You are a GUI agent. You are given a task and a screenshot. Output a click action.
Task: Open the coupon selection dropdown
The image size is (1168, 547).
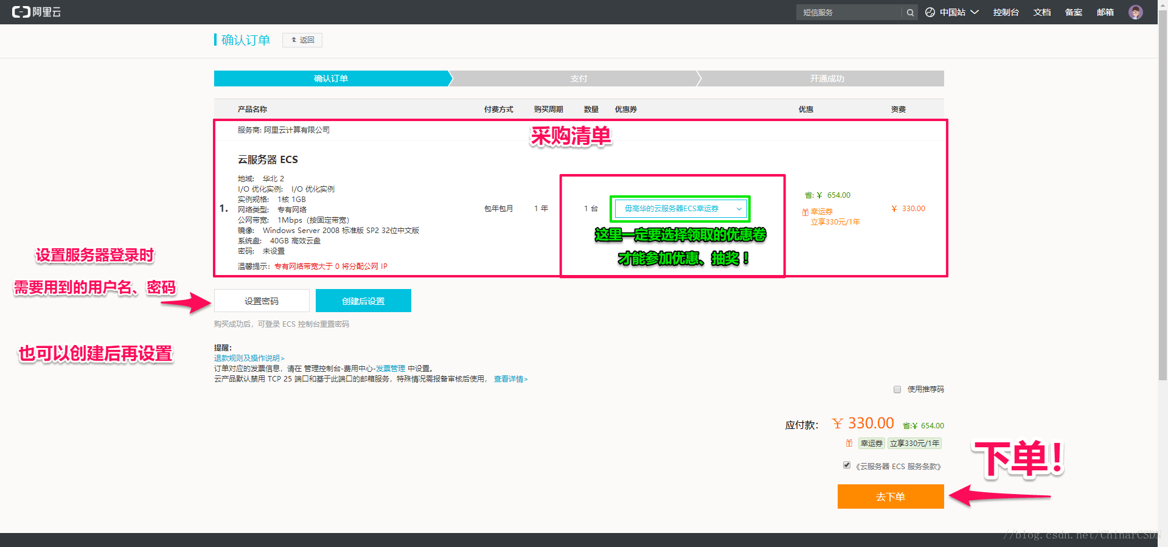click(680, 209)
